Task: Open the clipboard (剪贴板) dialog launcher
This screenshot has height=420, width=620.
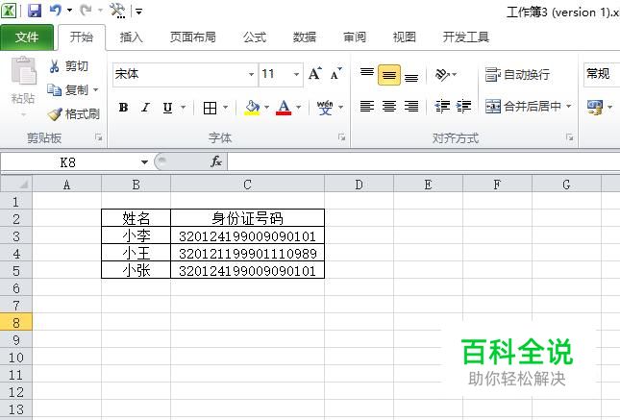Action: pyautogui.click(x=99, y=137)
